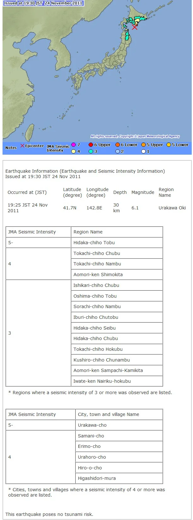This screenshot has width=193, height=520.
Task: Click the Urakawa Oki region name
Action: 172,208
